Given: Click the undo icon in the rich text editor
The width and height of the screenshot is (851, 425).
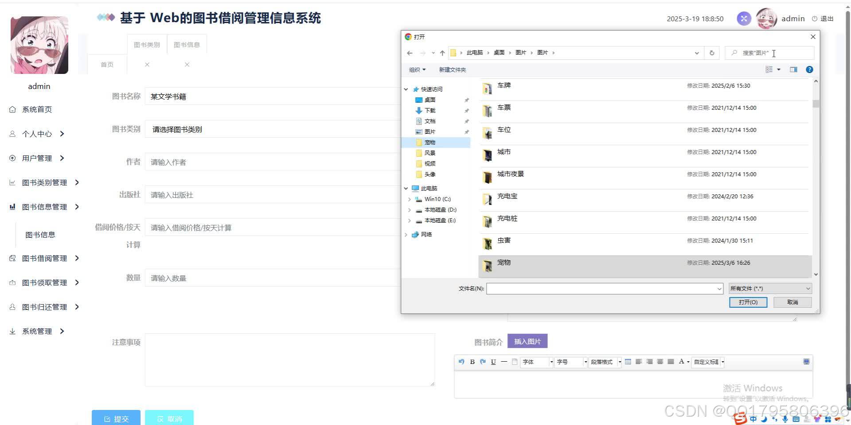Looking at the screenshot, I should pyautogui.click(x=461, y=362).
